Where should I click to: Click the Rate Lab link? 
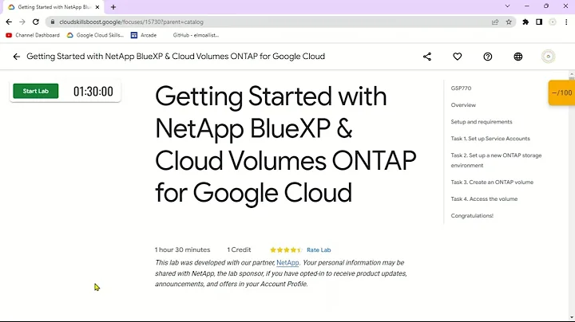click(319, 250)
